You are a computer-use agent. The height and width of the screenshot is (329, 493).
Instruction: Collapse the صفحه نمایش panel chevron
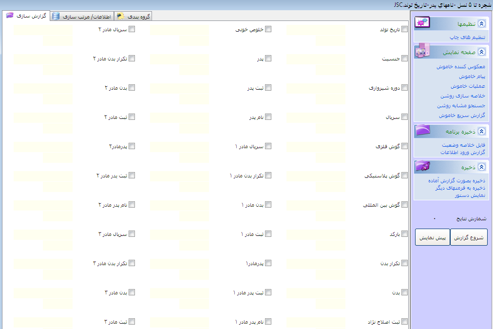click(x=481, y=52)
